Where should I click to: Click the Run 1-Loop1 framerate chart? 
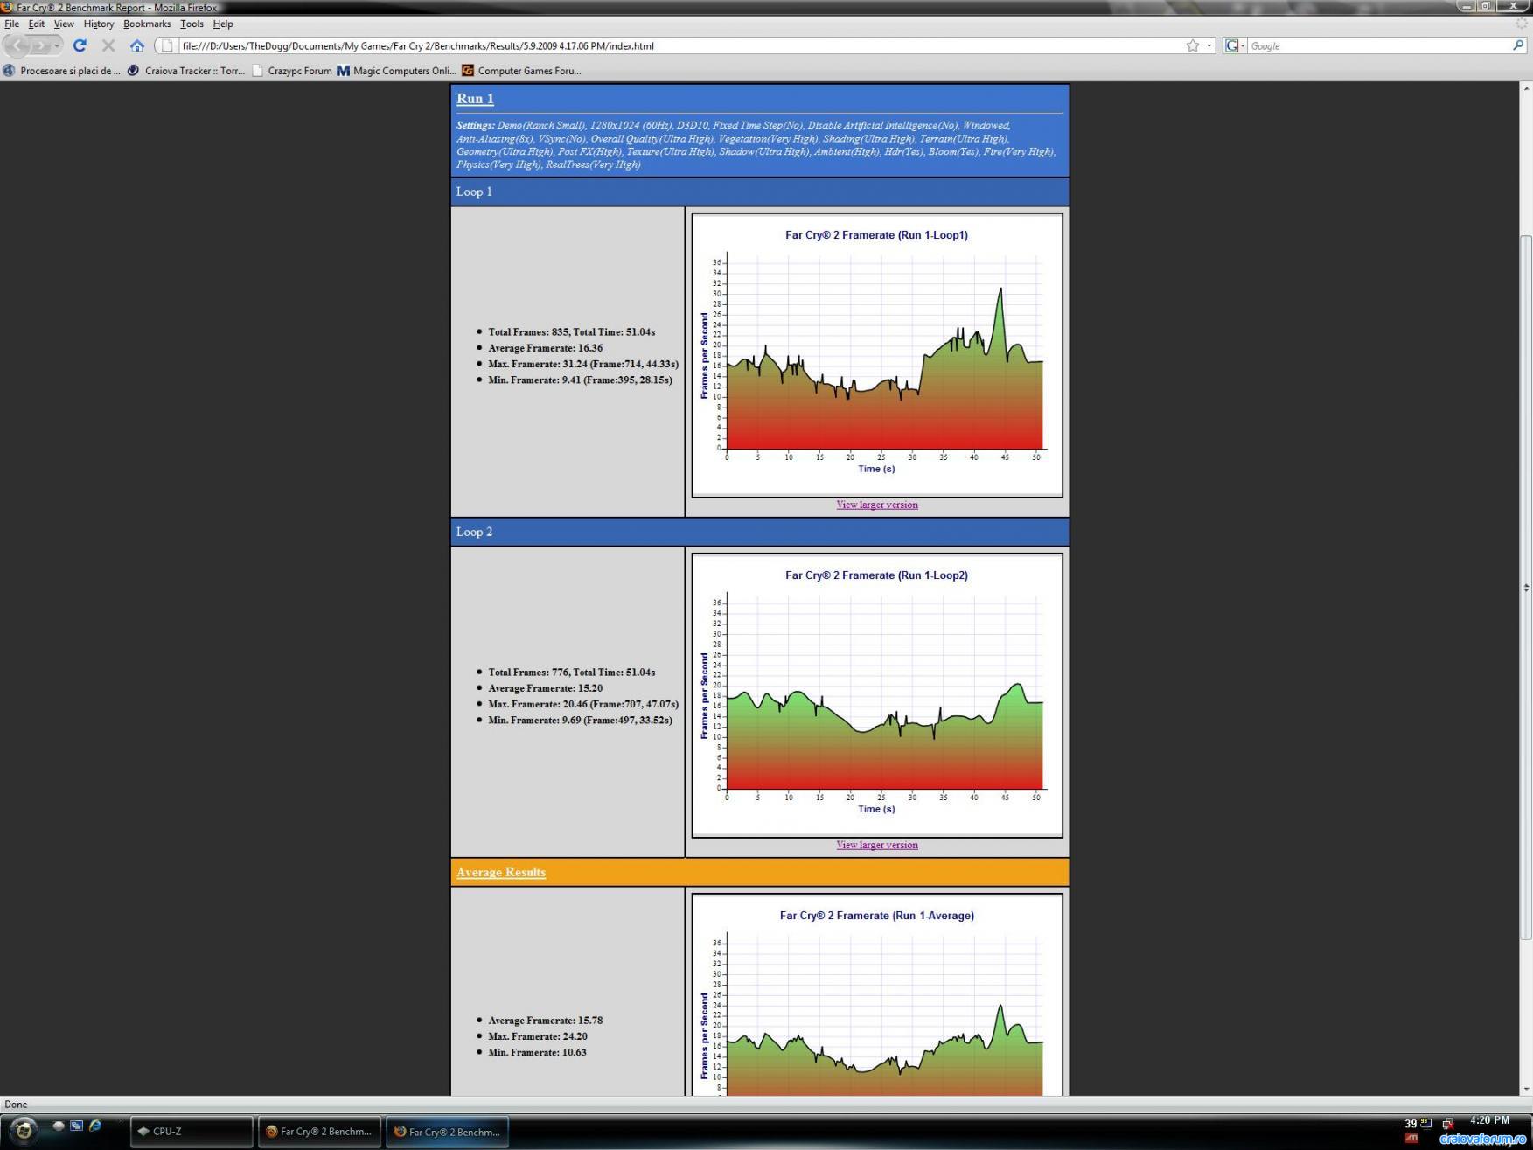click(x=877, y=355)
